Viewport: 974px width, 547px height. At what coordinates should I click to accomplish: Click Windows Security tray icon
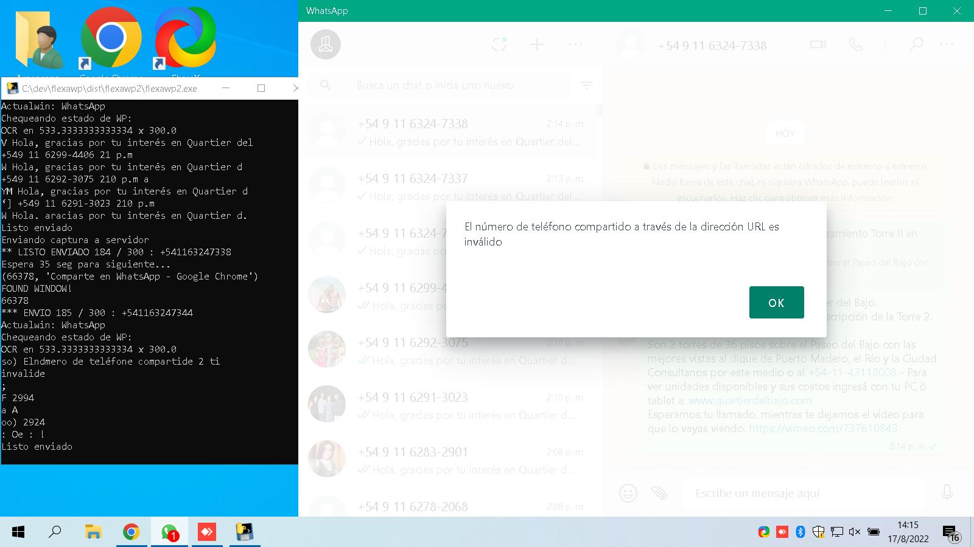819,532
